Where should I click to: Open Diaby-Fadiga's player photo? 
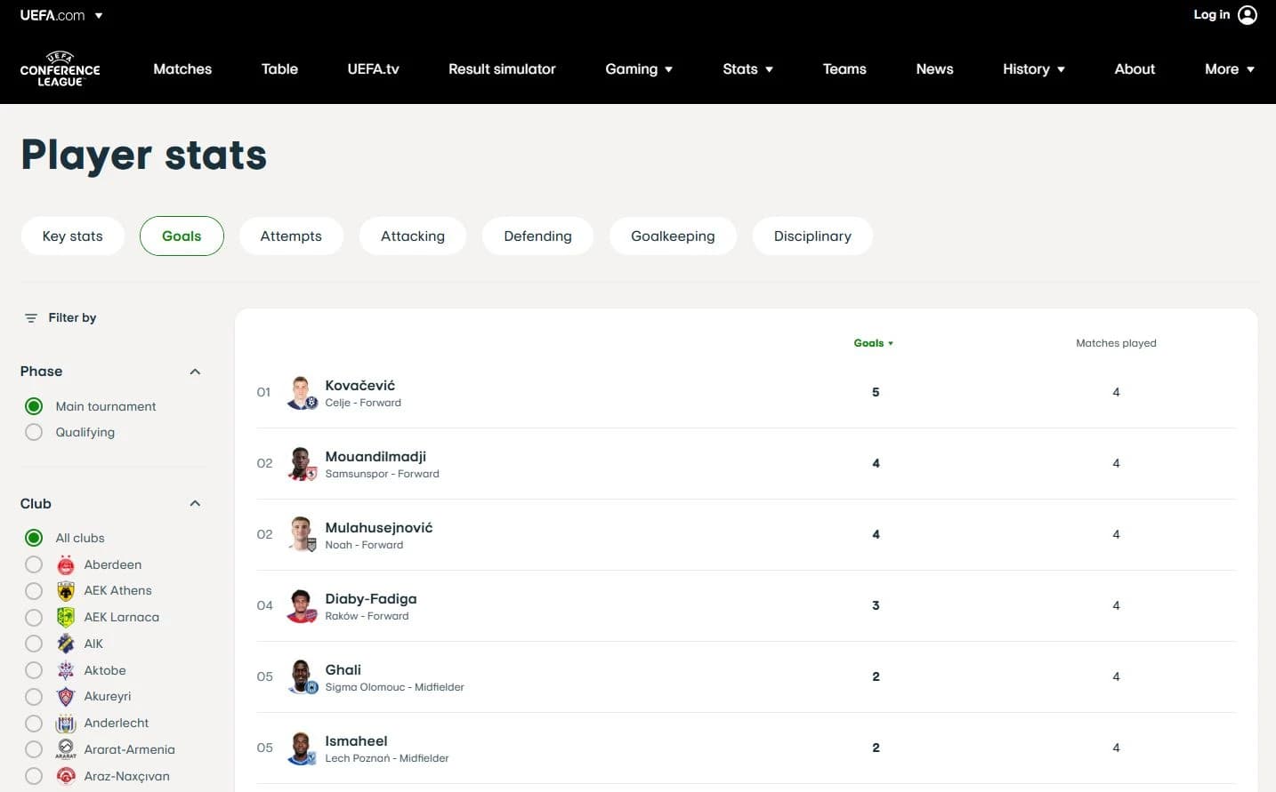coord(302,606)
